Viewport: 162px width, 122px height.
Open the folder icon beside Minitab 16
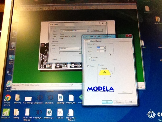point(16,112)
